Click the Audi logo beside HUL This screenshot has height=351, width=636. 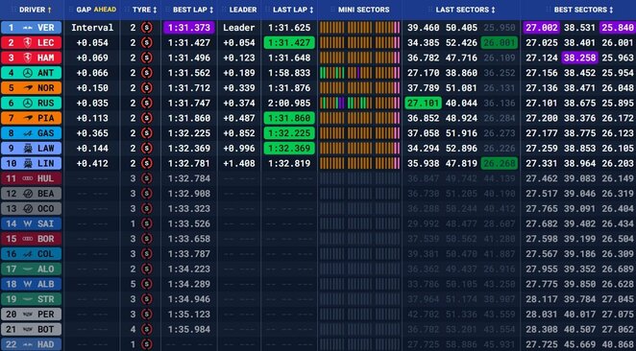[x=28, y=178]
